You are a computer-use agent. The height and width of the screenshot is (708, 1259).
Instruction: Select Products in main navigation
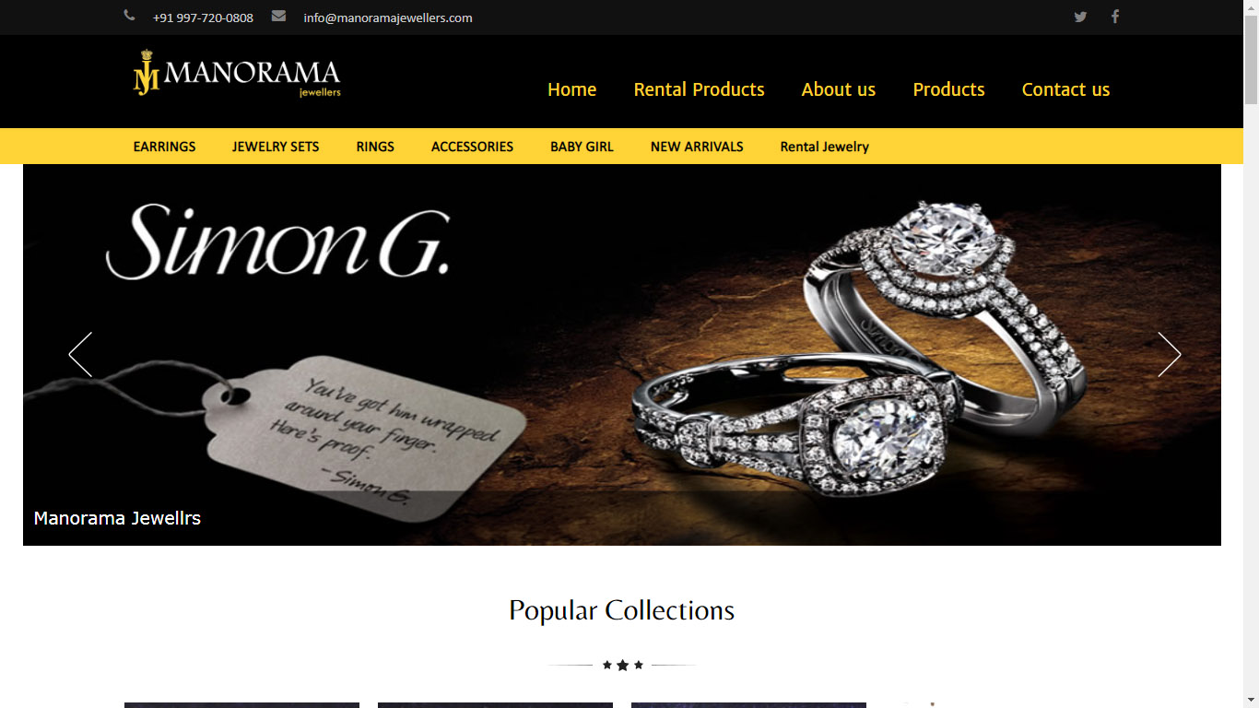pos(948,89)
